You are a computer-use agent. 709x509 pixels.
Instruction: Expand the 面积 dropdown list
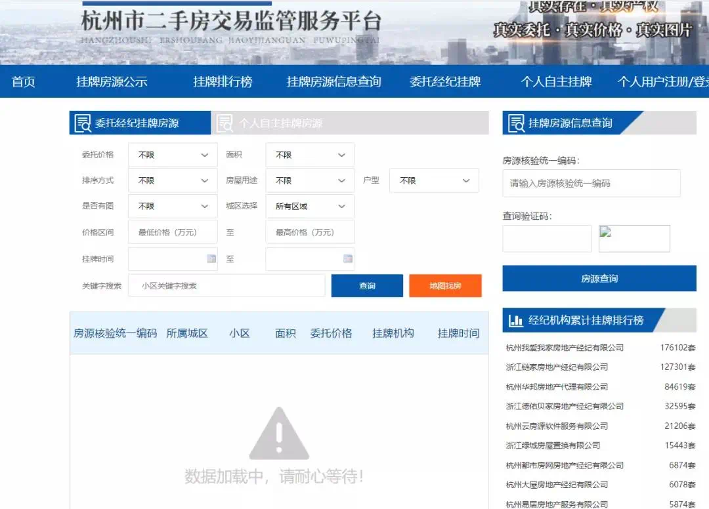310,155
